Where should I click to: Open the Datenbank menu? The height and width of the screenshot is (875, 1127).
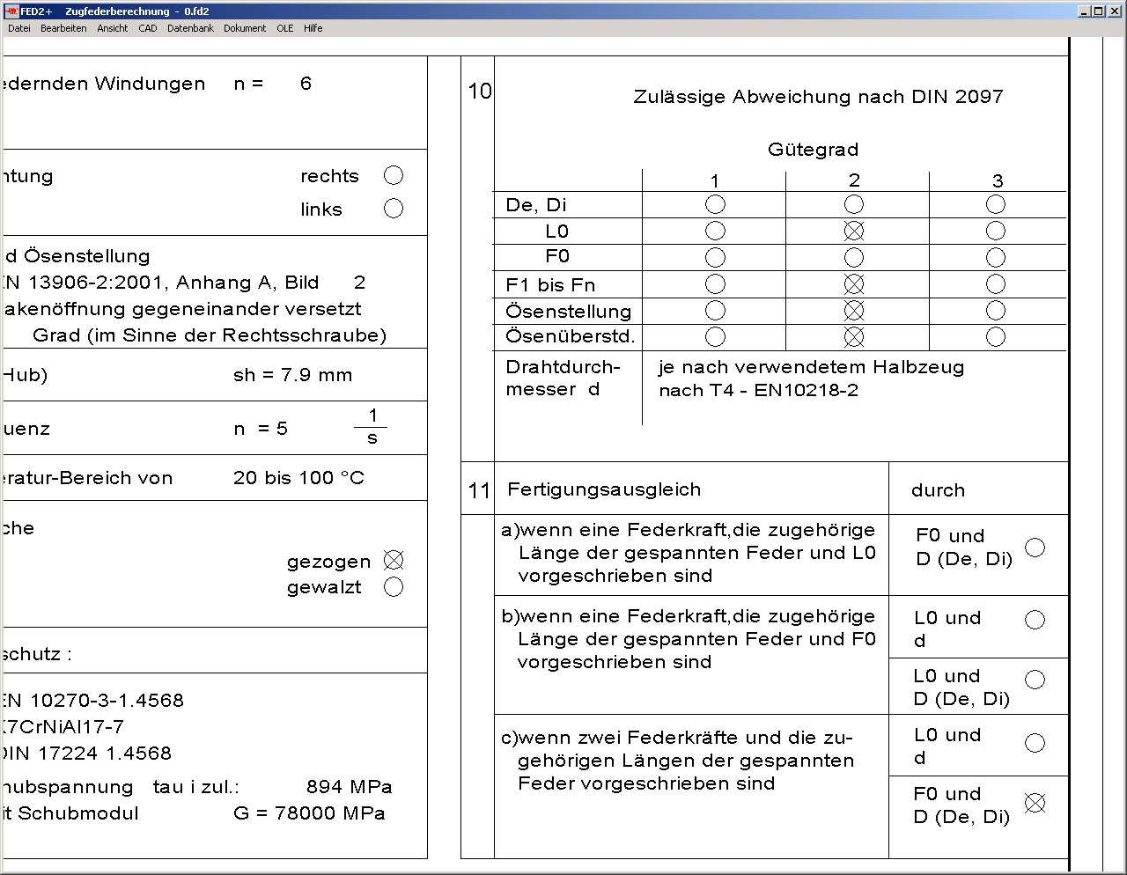pyautogui.click(x=190, y=28)
